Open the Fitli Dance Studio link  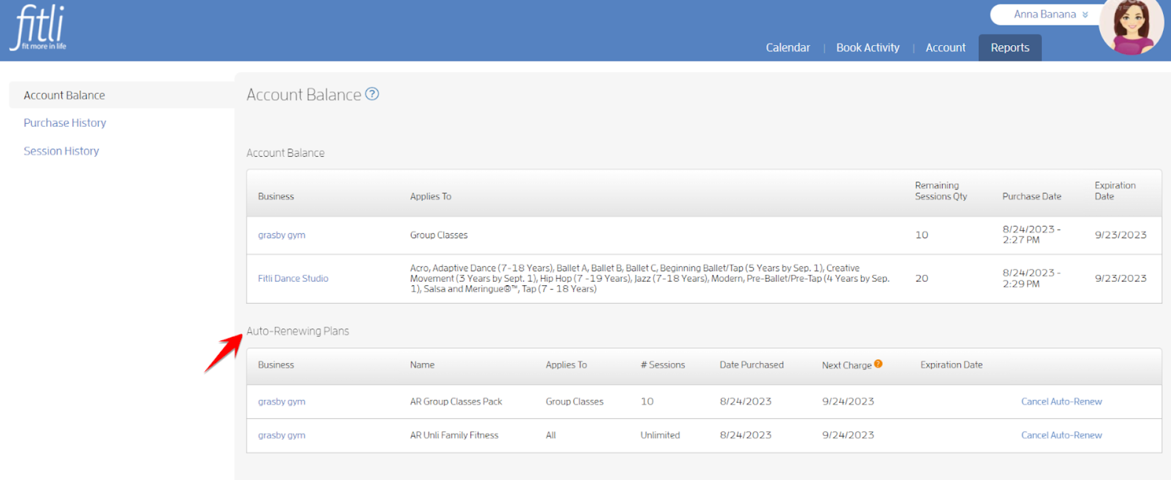click(x=293, y=279)
